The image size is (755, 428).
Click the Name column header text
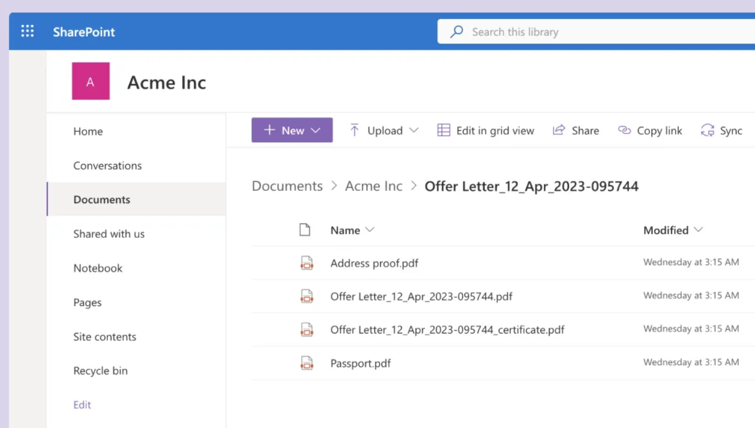345,230
